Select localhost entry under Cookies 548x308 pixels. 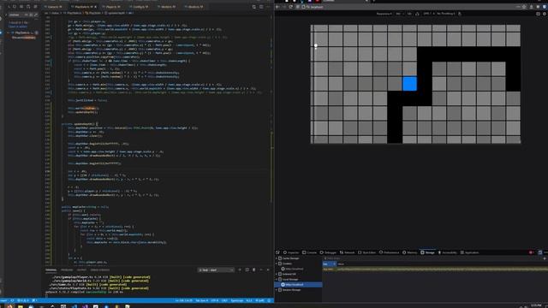[x=292, y=269]
